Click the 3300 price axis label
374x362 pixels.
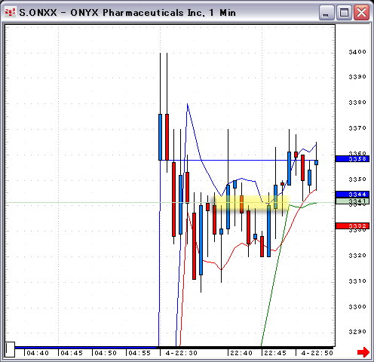[x=357, y=307]
